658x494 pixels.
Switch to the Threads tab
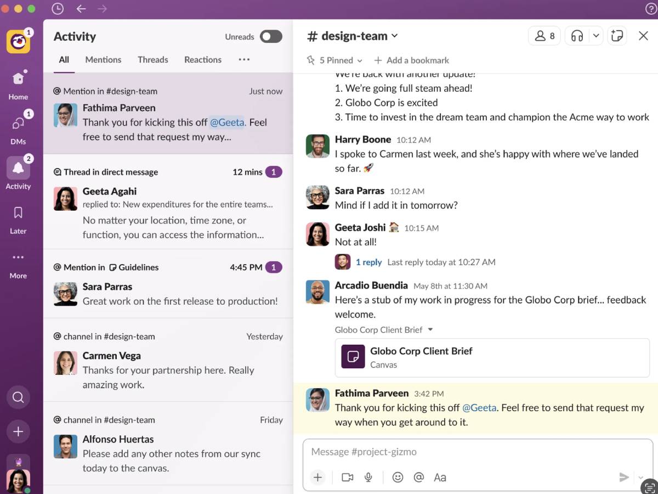[152, 60]
